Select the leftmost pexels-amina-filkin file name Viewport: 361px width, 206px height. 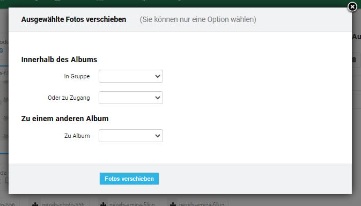(x=132, y=204)
